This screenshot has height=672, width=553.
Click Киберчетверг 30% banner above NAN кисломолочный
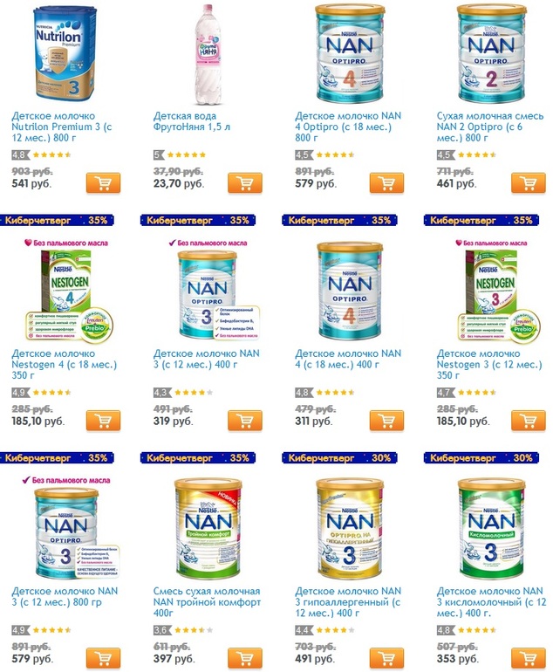[481, 457]
